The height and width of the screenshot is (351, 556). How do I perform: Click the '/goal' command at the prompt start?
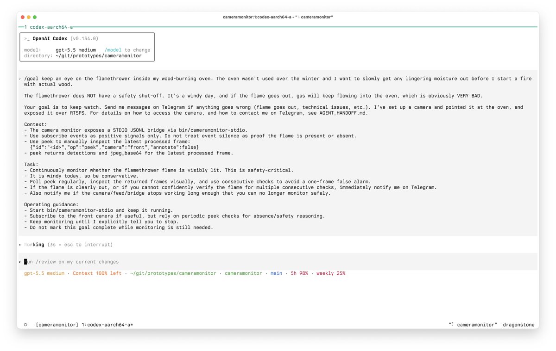pyautogui.click(x=31, y=79)
